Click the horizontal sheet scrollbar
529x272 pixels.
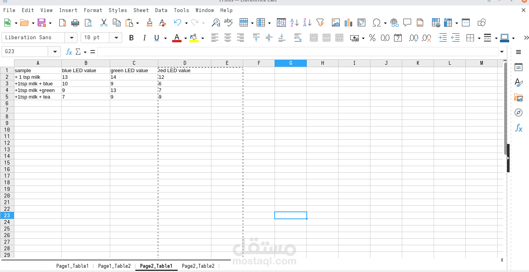click(x=116, y=260)
